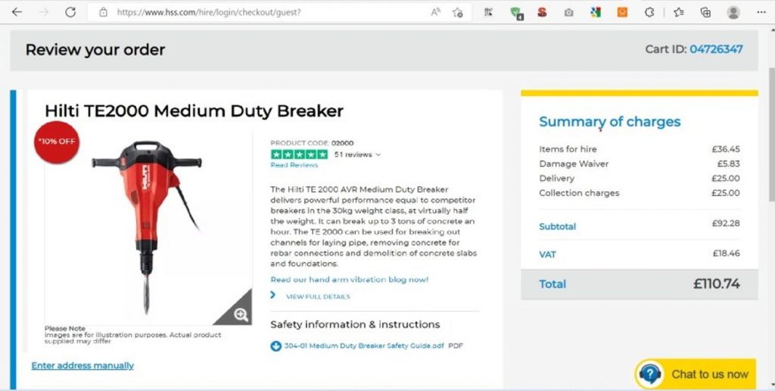Click the Cart ID 04726347 link
775x391 pixels.
(x=716, y=49)
